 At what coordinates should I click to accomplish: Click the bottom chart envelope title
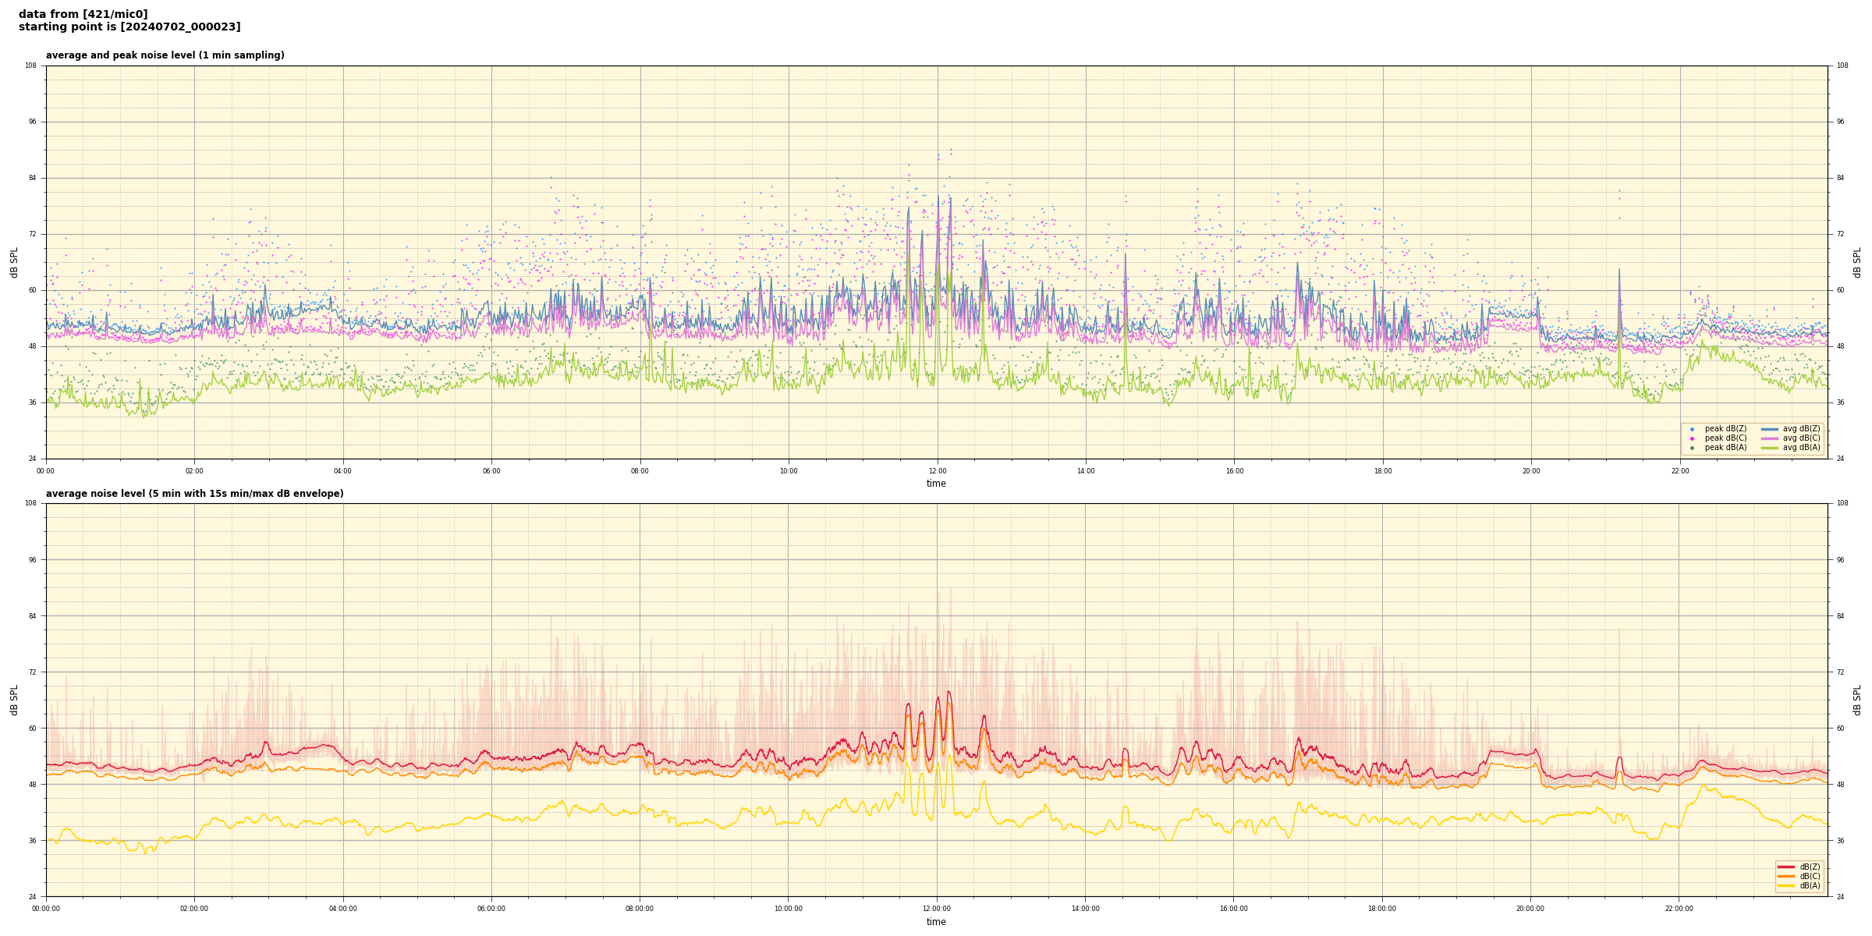pos(194,494)
